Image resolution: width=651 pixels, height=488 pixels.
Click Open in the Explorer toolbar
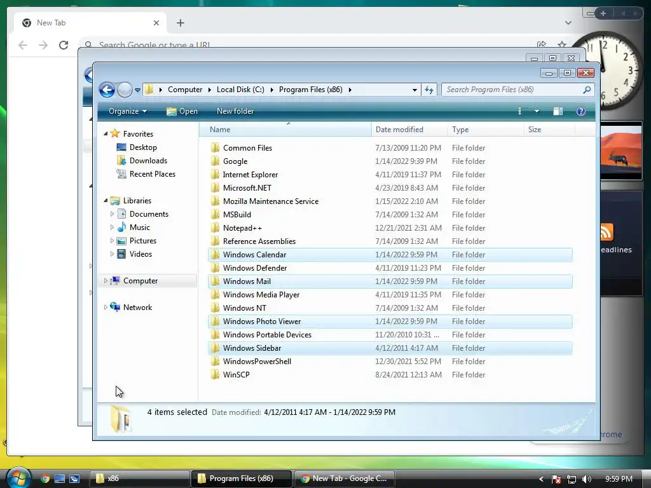(182, 111)
